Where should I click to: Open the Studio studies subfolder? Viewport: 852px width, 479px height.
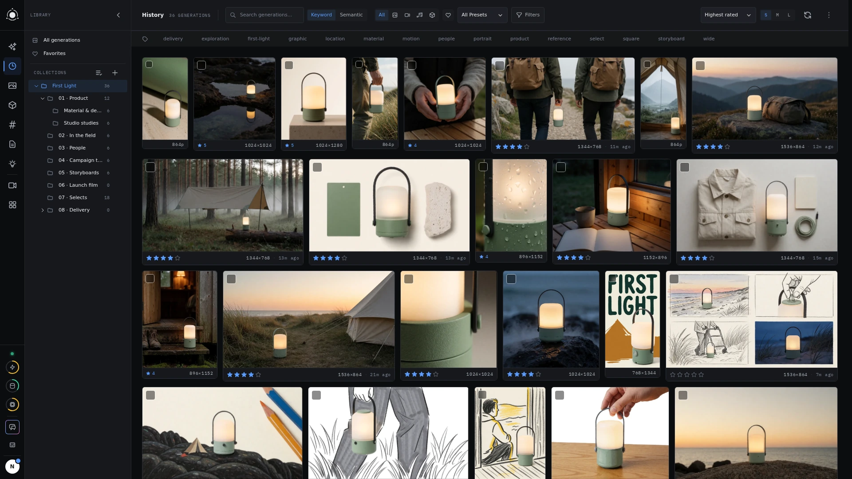[78, 123]
